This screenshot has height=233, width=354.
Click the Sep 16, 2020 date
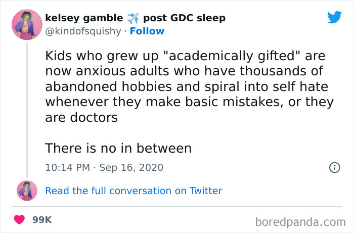coord(129,167)
